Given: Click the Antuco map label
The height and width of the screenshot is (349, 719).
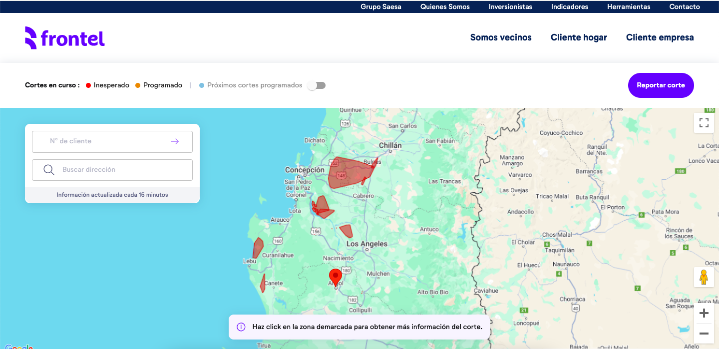Looking at the screenshot, I should click(429, 230).
